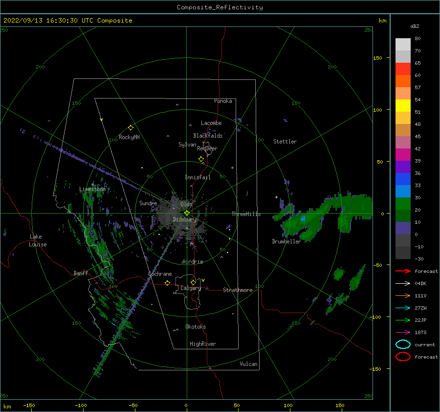Click the Ponoka city label
440x412 pixels.
pos(223,101)
